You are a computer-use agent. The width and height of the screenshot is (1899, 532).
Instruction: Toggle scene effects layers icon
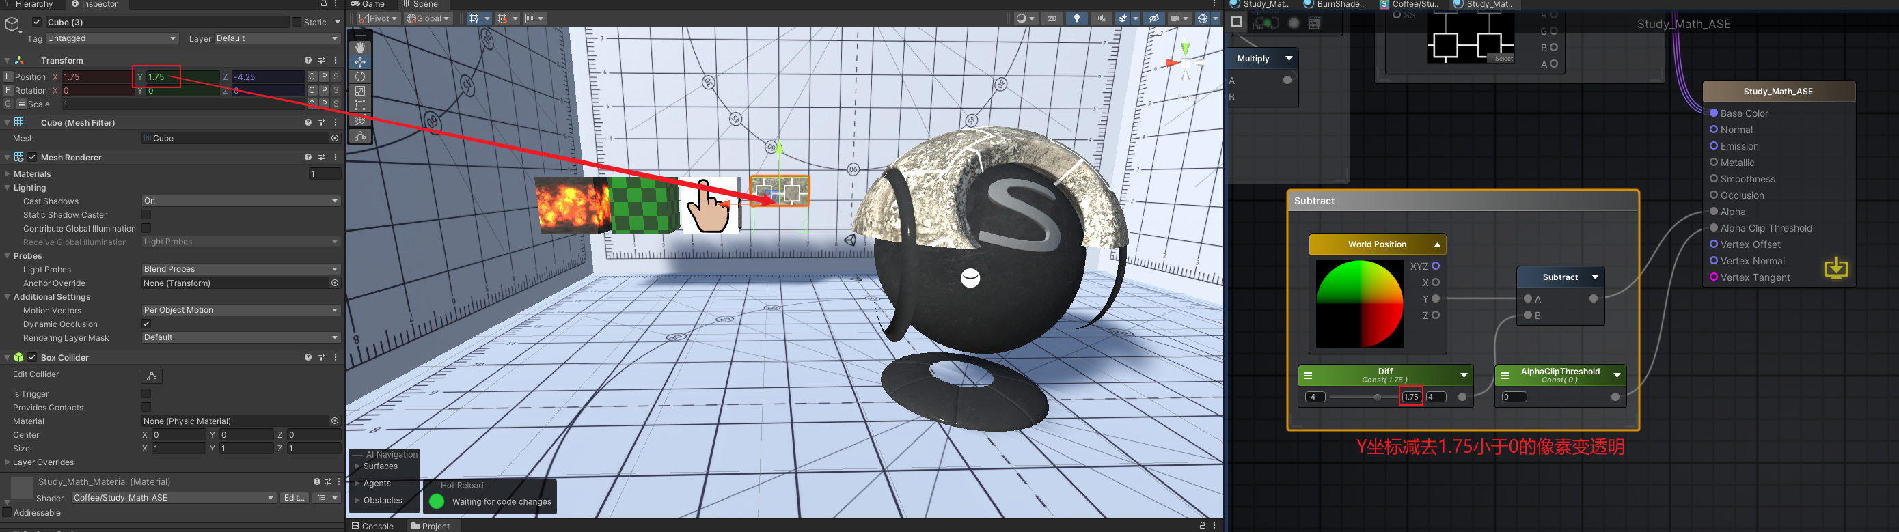pyautogui.click(x=1123, y=18)
